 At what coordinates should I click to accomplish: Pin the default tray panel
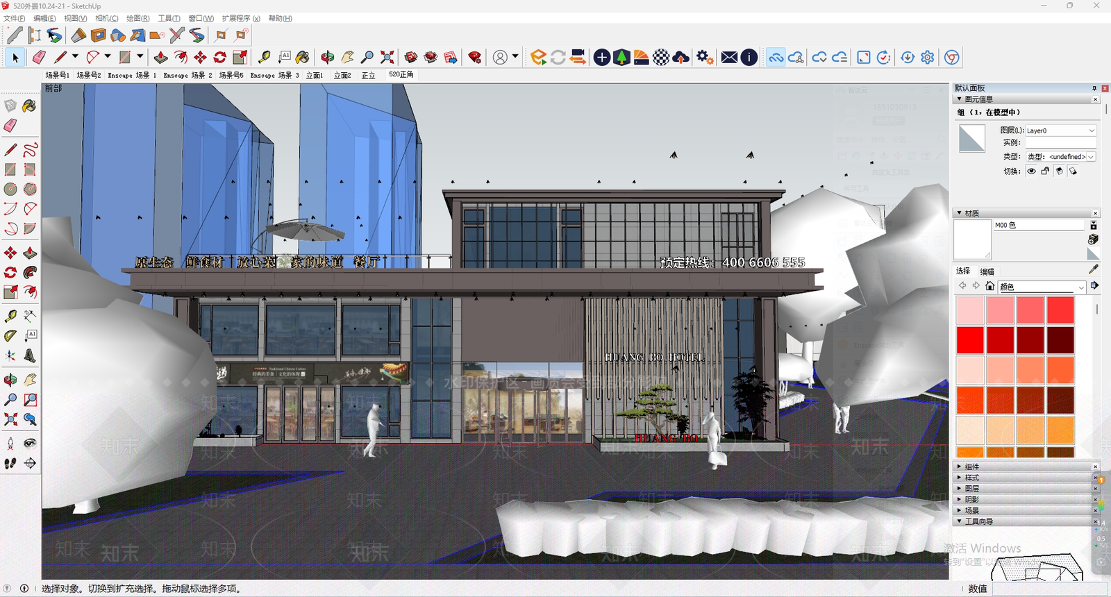[1094, 88]
